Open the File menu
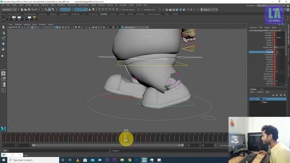 point(3,5)
